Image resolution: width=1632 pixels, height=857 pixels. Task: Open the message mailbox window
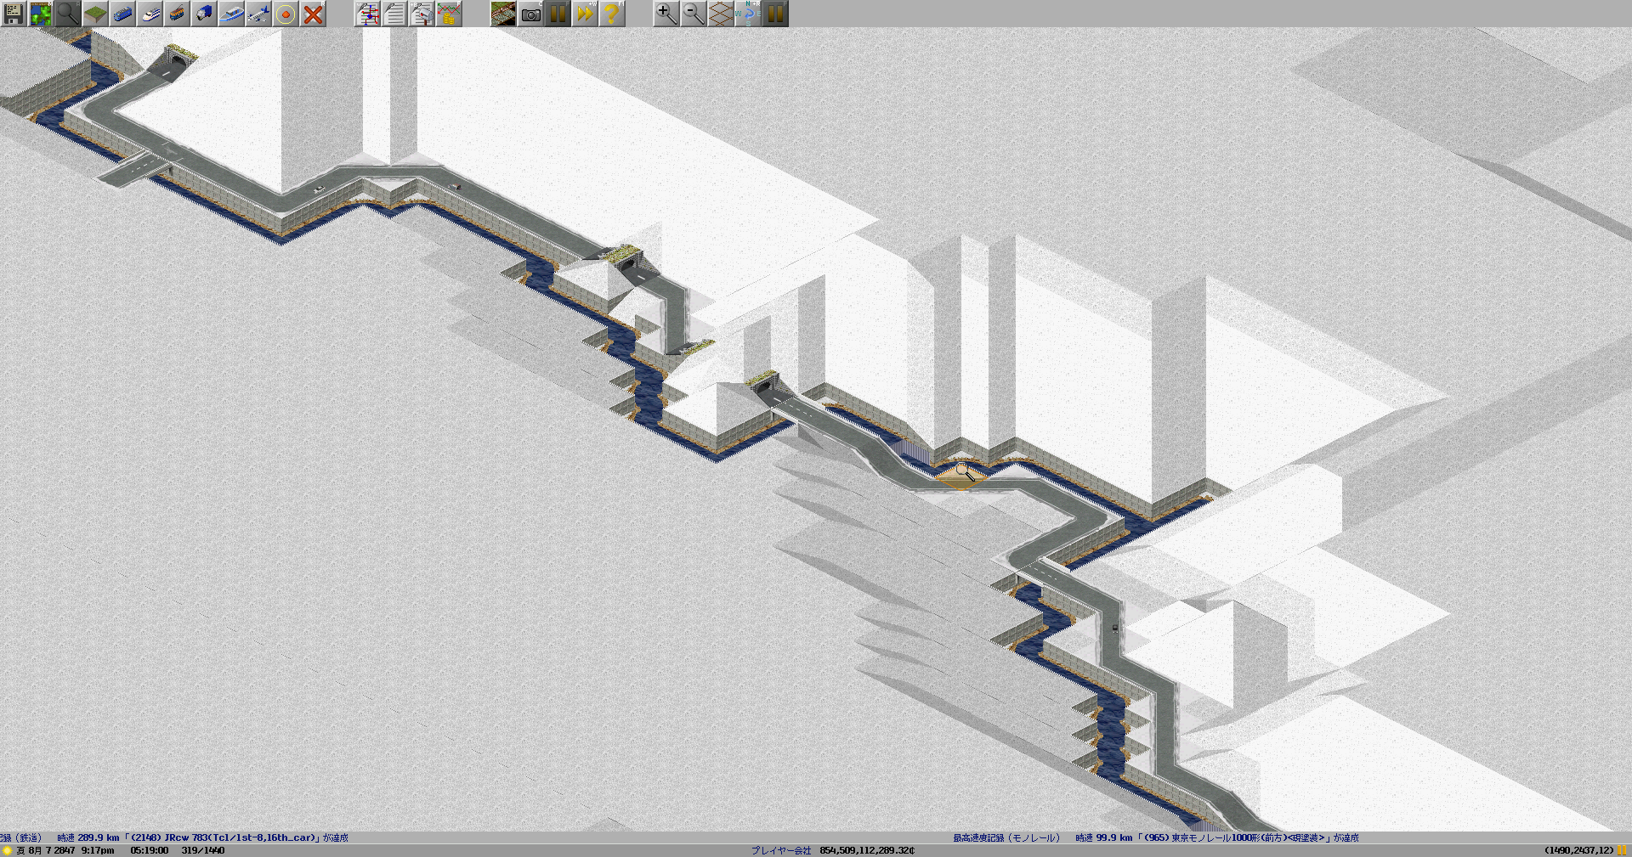coord(422,14)
